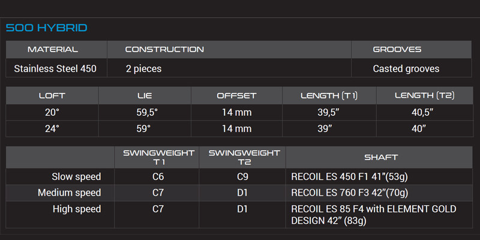Select the LENGTH (T1) column header
The width and height of the screenshot is (480, 240).
click(x=329, y=95)
